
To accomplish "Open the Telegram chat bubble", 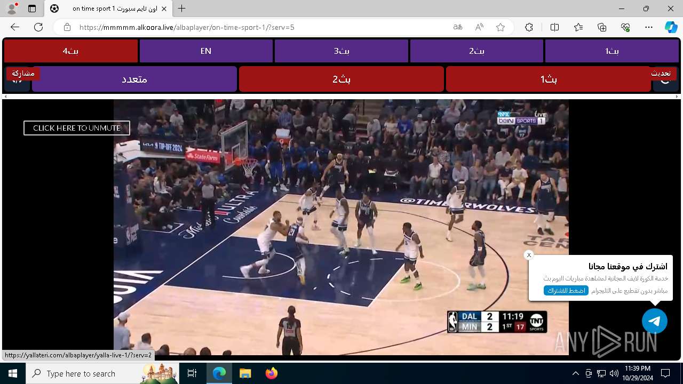I will (655, 321).
